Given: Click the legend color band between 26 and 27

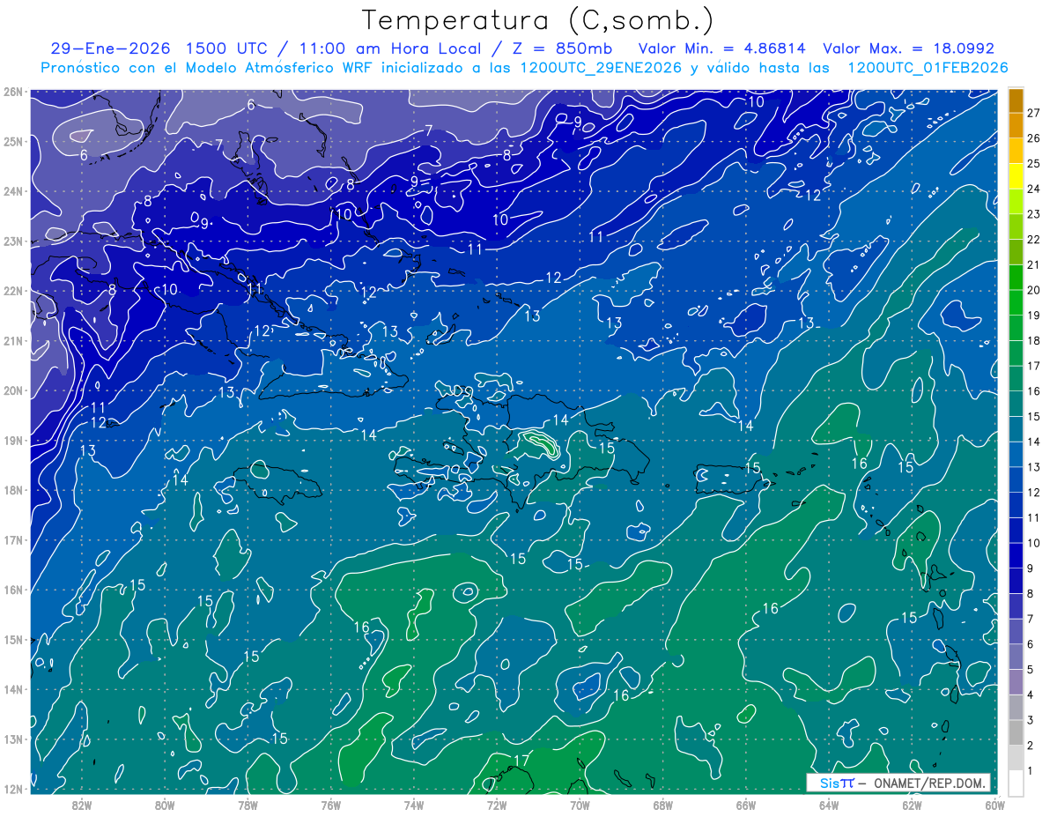Looking at the screenshot, I should click(1016, 125).
